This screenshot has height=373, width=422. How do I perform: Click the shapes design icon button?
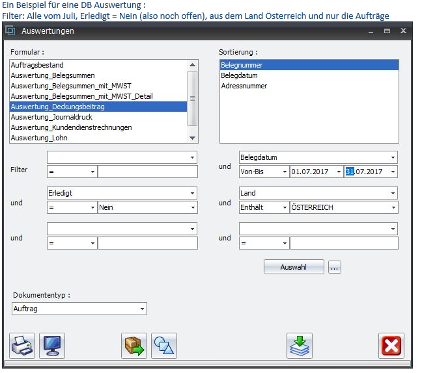point(164,345)
